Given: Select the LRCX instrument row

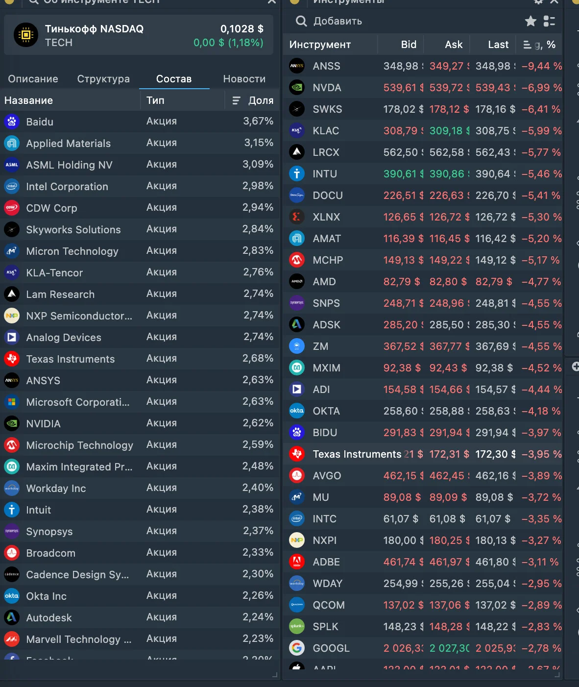Looking at the screenshot, I should (x=423, y=152).
